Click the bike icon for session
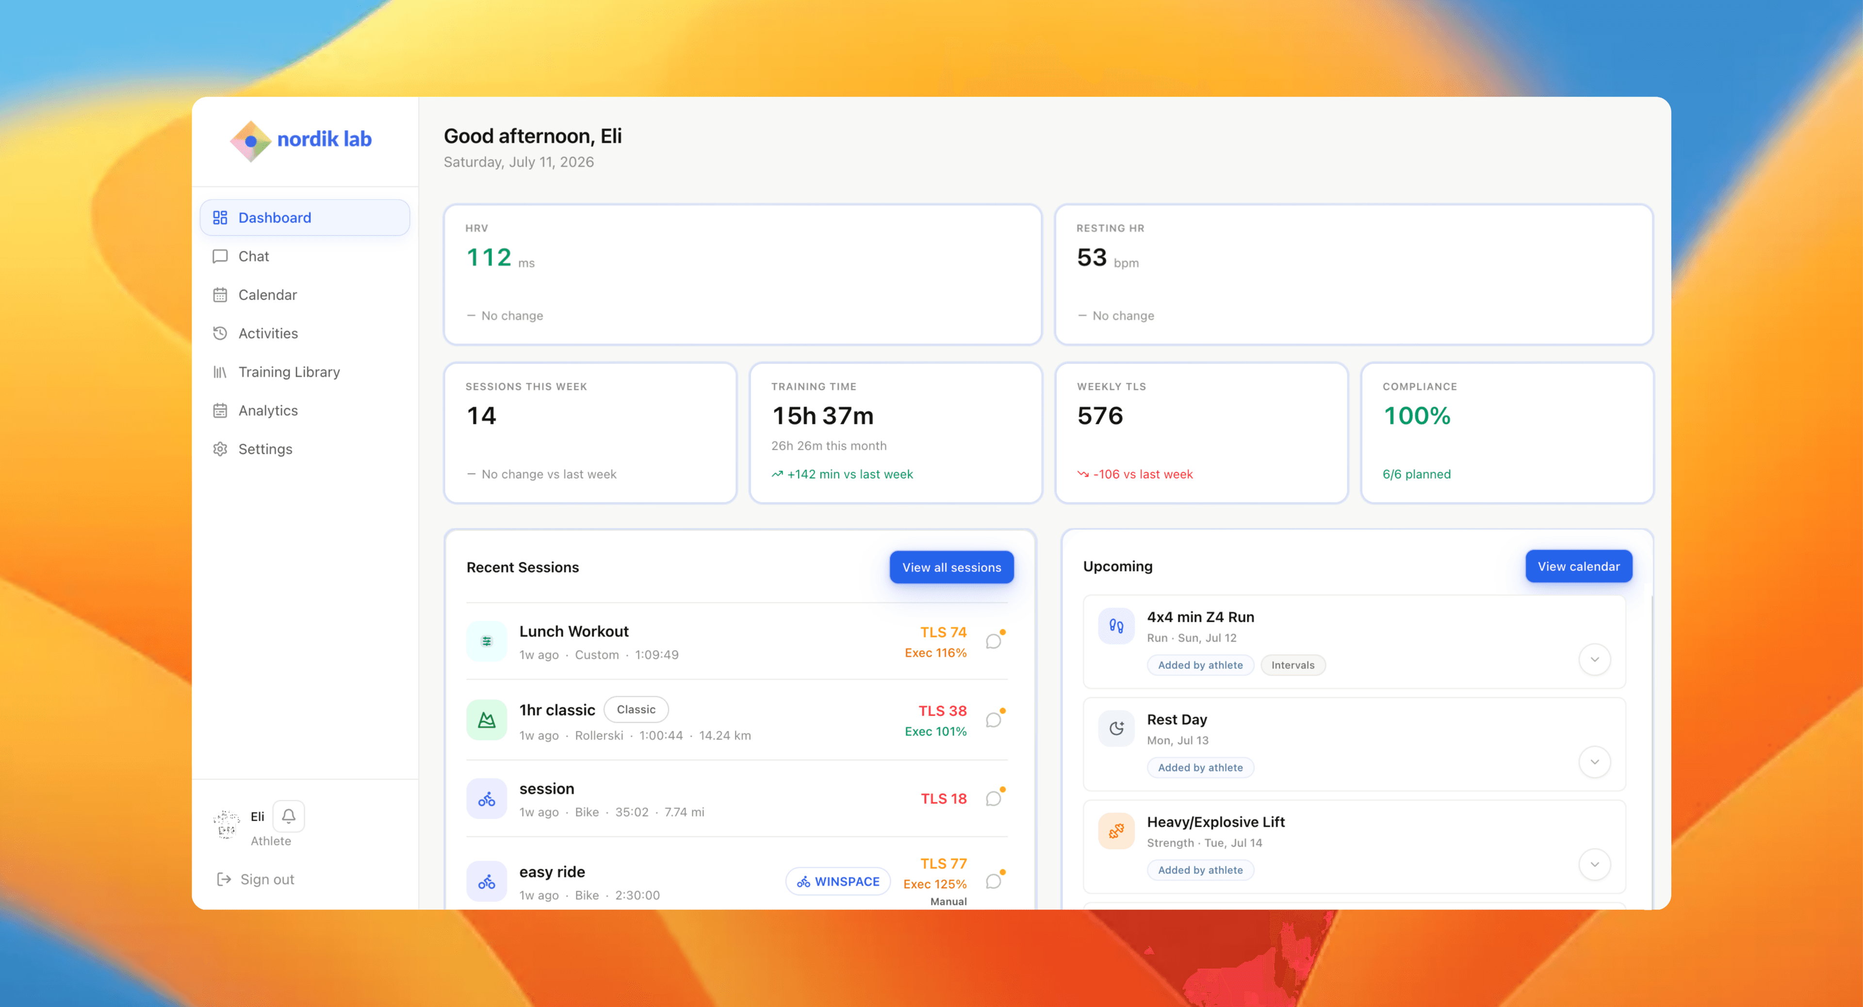Screen dimensions: 1863x1007 coord(487,799)
